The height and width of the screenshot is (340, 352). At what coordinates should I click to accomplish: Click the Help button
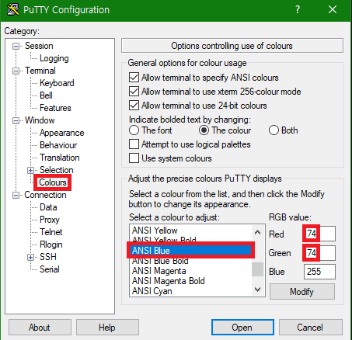click(x=107, y=328)
